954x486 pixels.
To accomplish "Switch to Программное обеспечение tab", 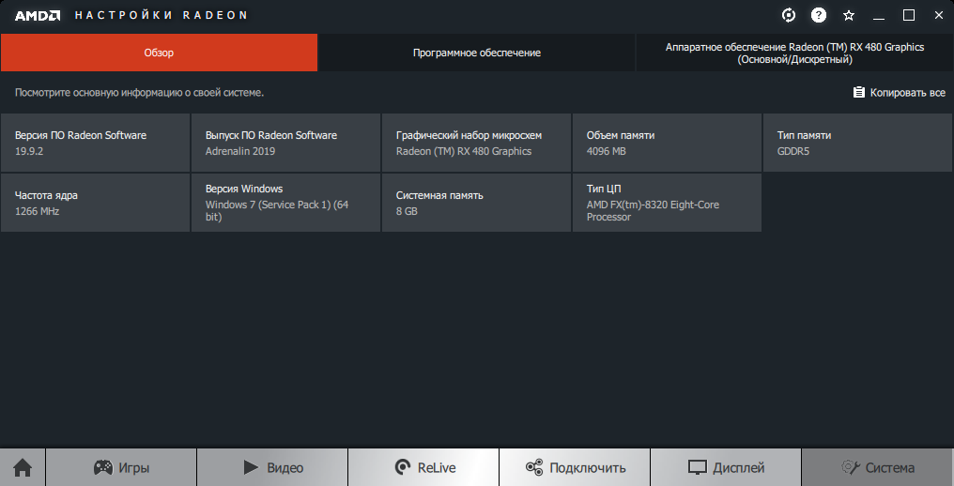I will click(476, 53).
